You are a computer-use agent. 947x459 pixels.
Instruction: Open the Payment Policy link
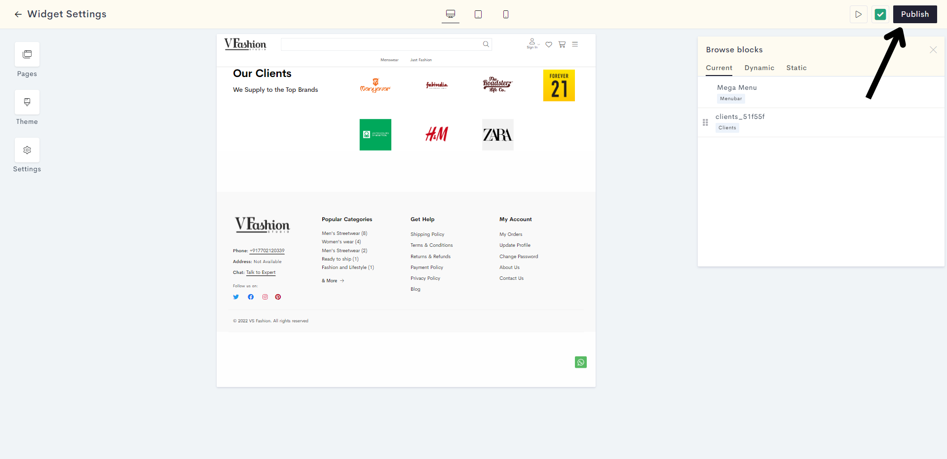[x=427, y=268]
